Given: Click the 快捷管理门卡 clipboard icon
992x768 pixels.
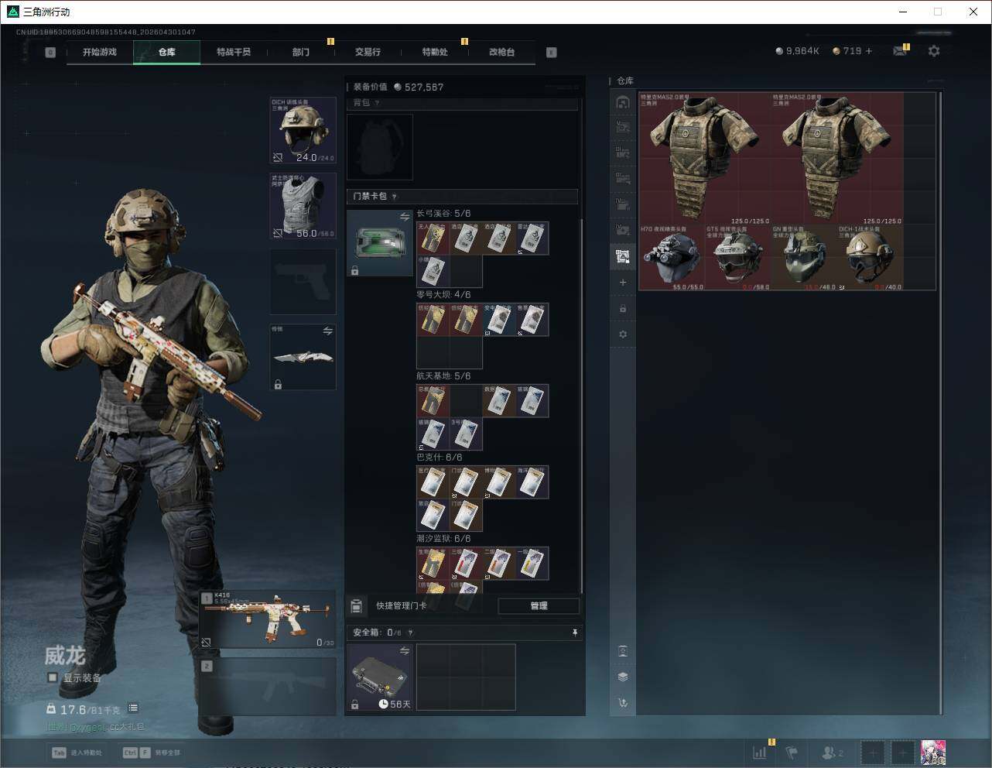Looking at the screenshot, I should [x=357, y=605].
